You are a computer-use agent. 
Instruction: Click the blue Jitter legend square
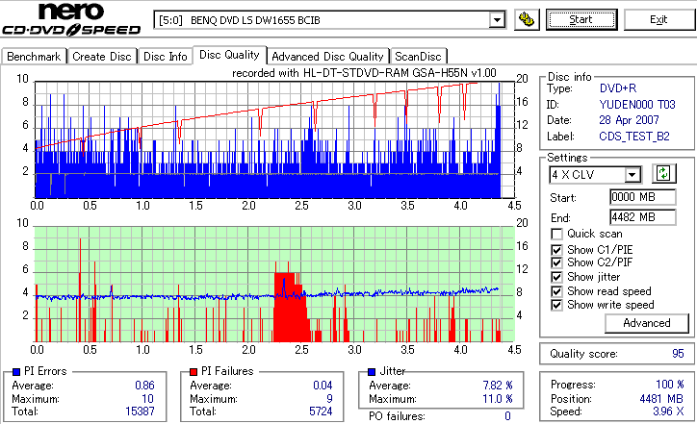click(x=372, y=372)
